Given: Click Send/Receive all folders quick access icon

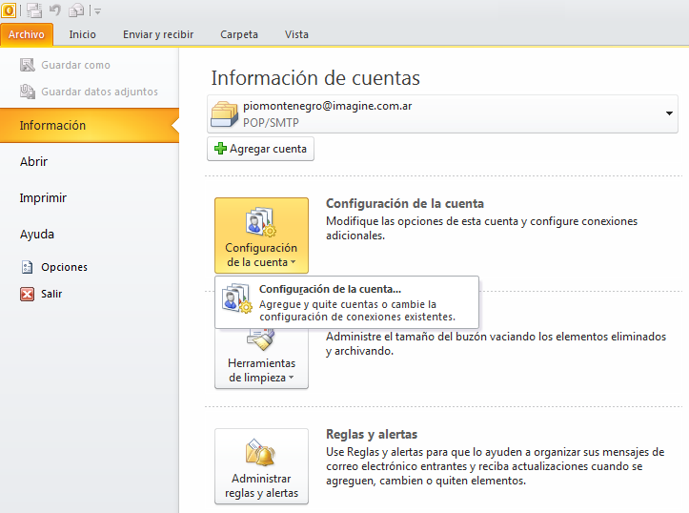Looking at the screenshot, I should [x=34, y=10].
